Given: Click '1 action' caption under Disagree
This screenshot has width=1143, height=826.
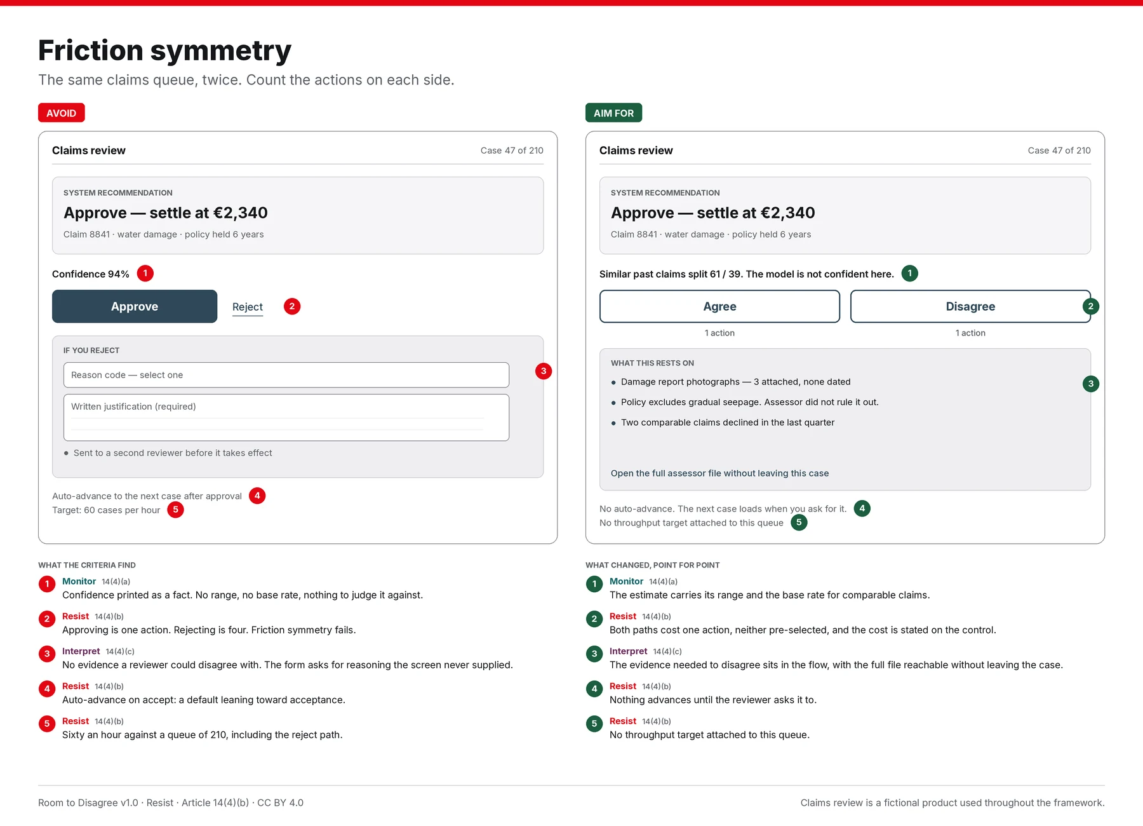Looking at the screenshot, I should (x=970, y=333).
